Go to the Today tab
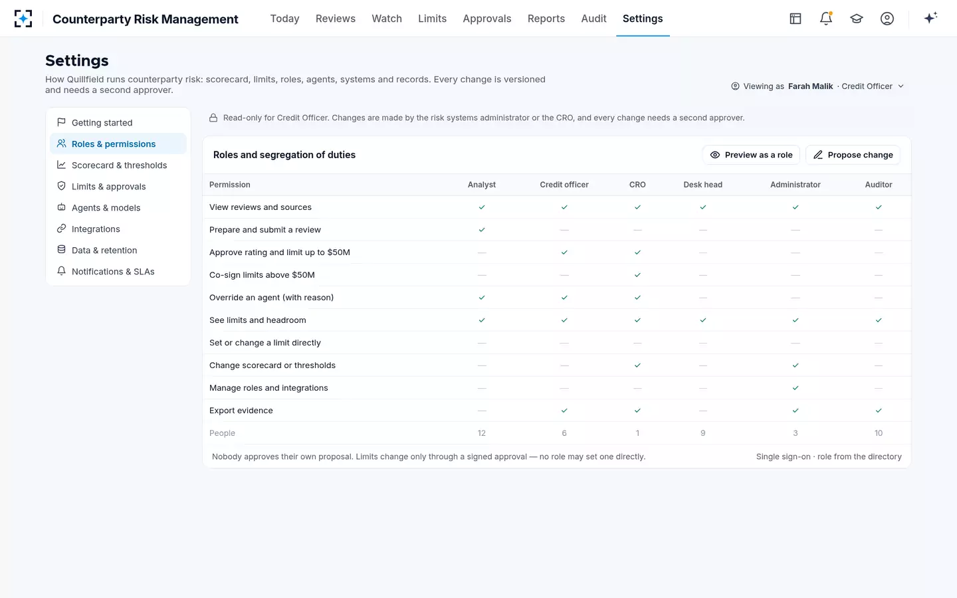Image resolution: width=957 pixels, height=598 pixels. point(284,19)
